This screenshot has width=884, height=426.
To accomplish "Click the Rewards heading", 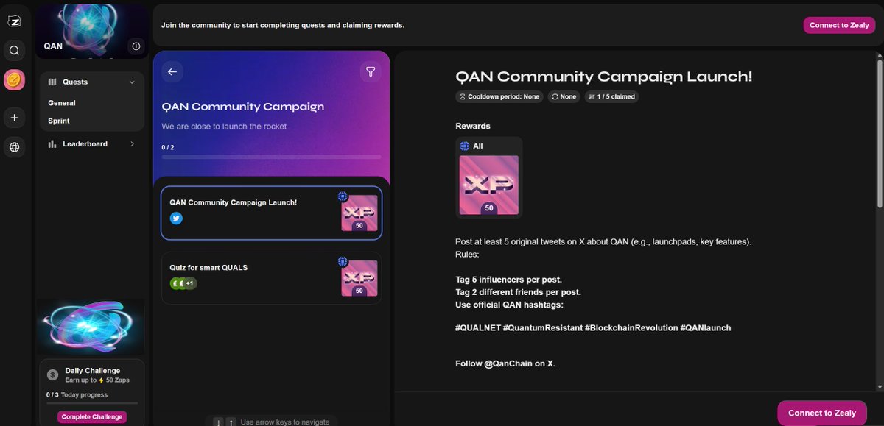I will [x=473, y=126].
